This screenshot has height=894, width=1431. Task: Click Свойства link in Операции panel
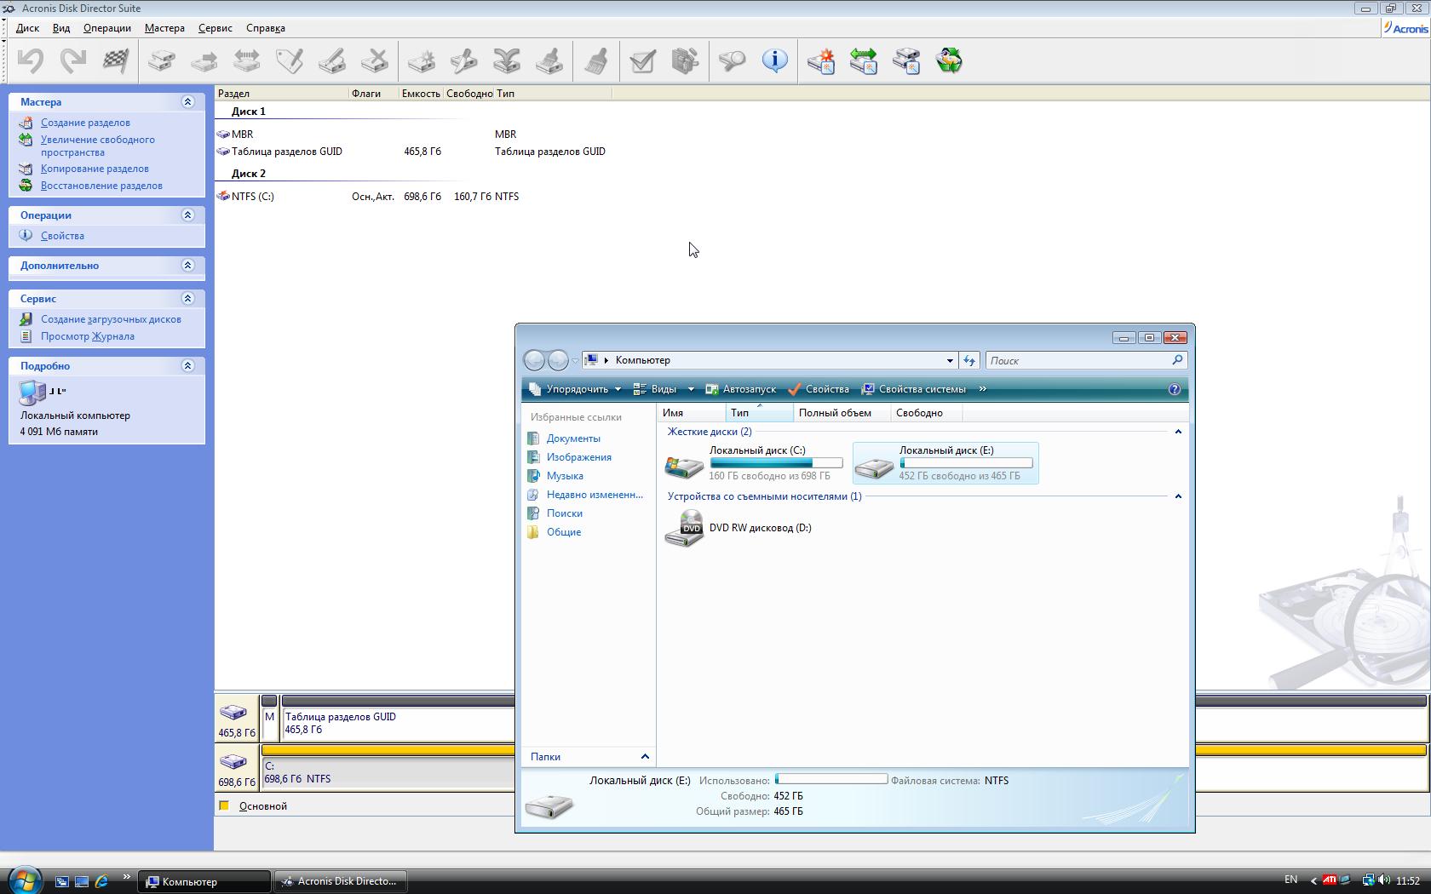pyautogui.click(x=62, y=236)
